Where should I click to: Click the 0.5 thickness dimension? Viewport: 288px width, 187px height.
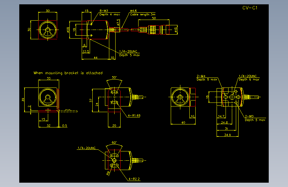[x=64, y=125]
